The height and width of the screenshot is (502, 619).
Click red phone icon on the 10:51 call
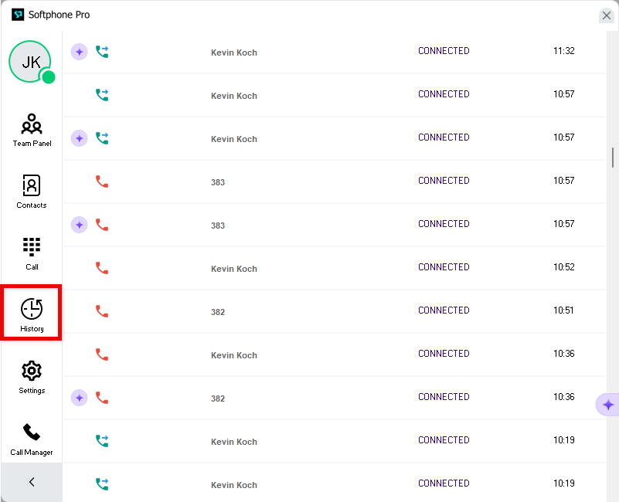(102, 311)
